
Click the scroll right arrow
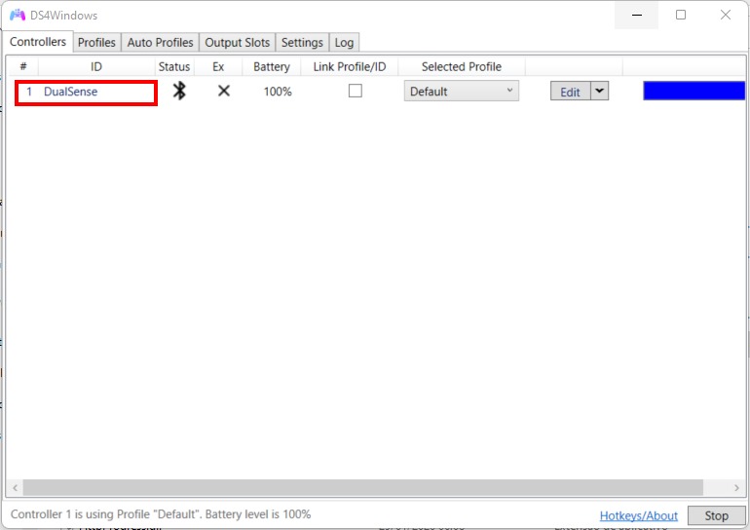pos(736,487)
